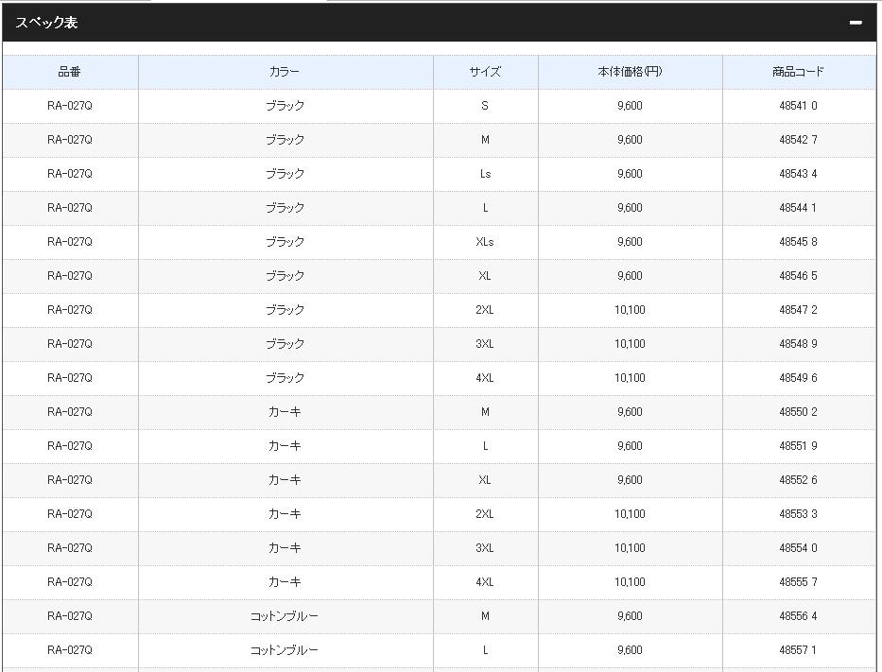Click product code 48549 6

pos(798,378)
